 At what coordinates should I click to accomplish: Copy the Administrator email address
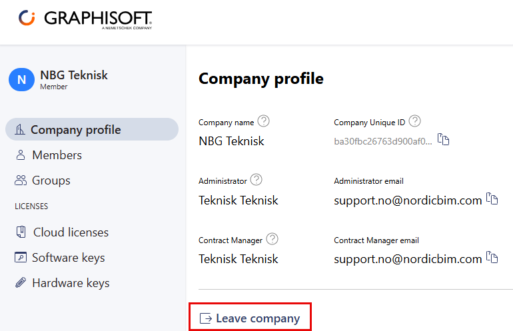coord(492,198)
